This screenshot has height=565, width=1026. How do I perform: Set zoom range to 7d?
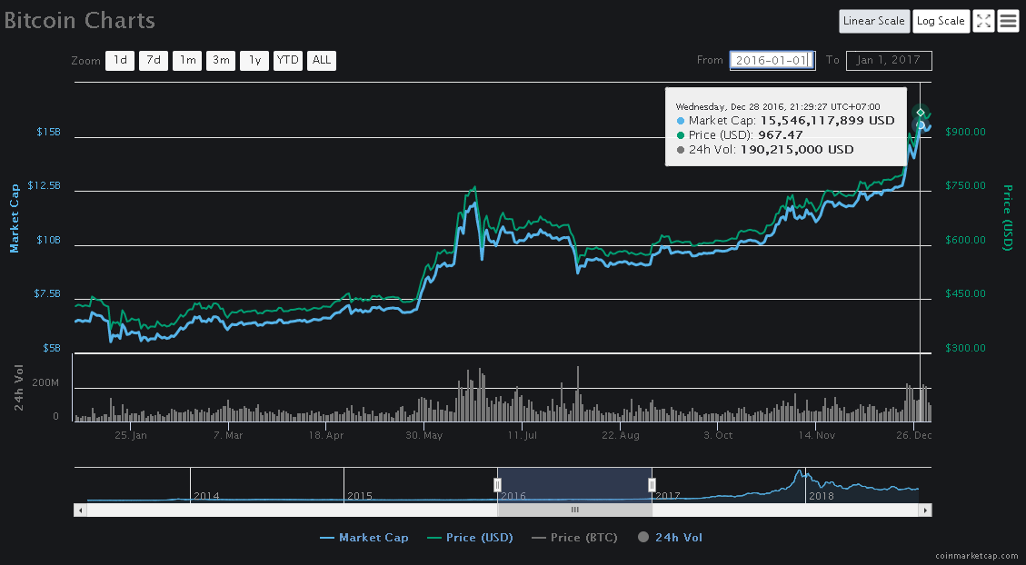point(153,60)
